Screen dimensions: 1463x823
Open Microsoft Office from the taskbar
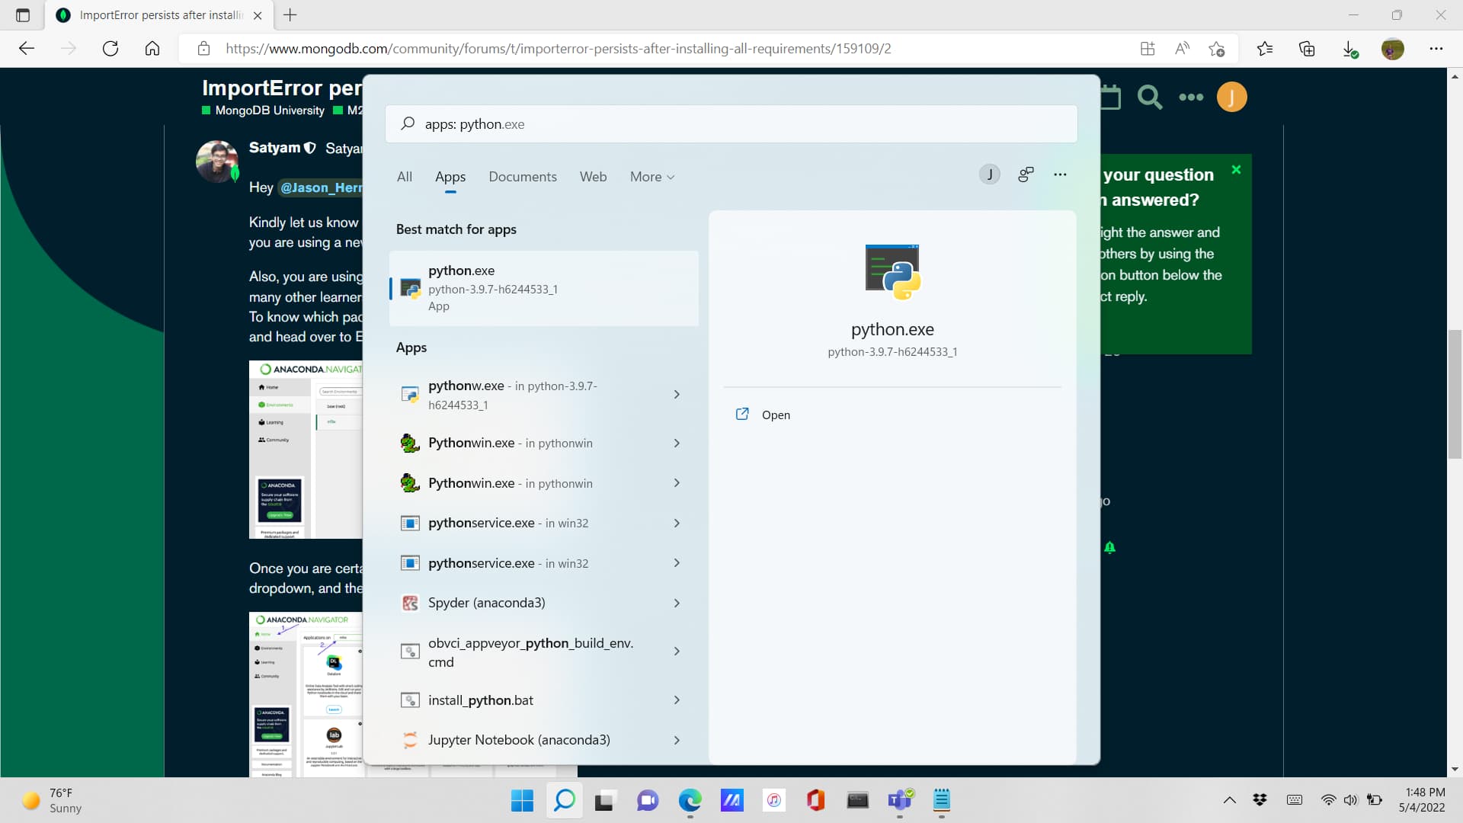pos(815,800)
